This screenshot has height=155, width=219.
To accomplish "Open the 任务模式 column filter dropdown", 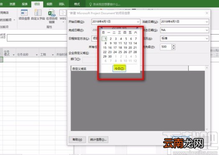I will [x=13, y=55].
